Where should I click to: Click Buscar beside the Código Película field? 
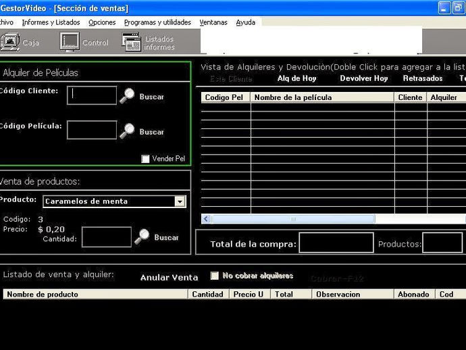pyautogui.click(x=151, y=132)
